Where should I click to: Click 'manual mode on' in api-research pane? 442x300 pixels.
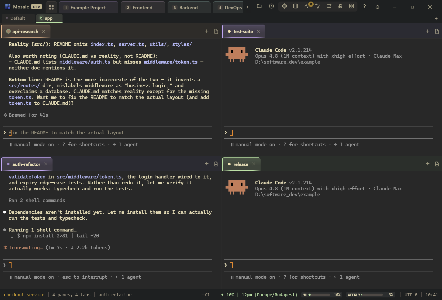click(34, 145)
